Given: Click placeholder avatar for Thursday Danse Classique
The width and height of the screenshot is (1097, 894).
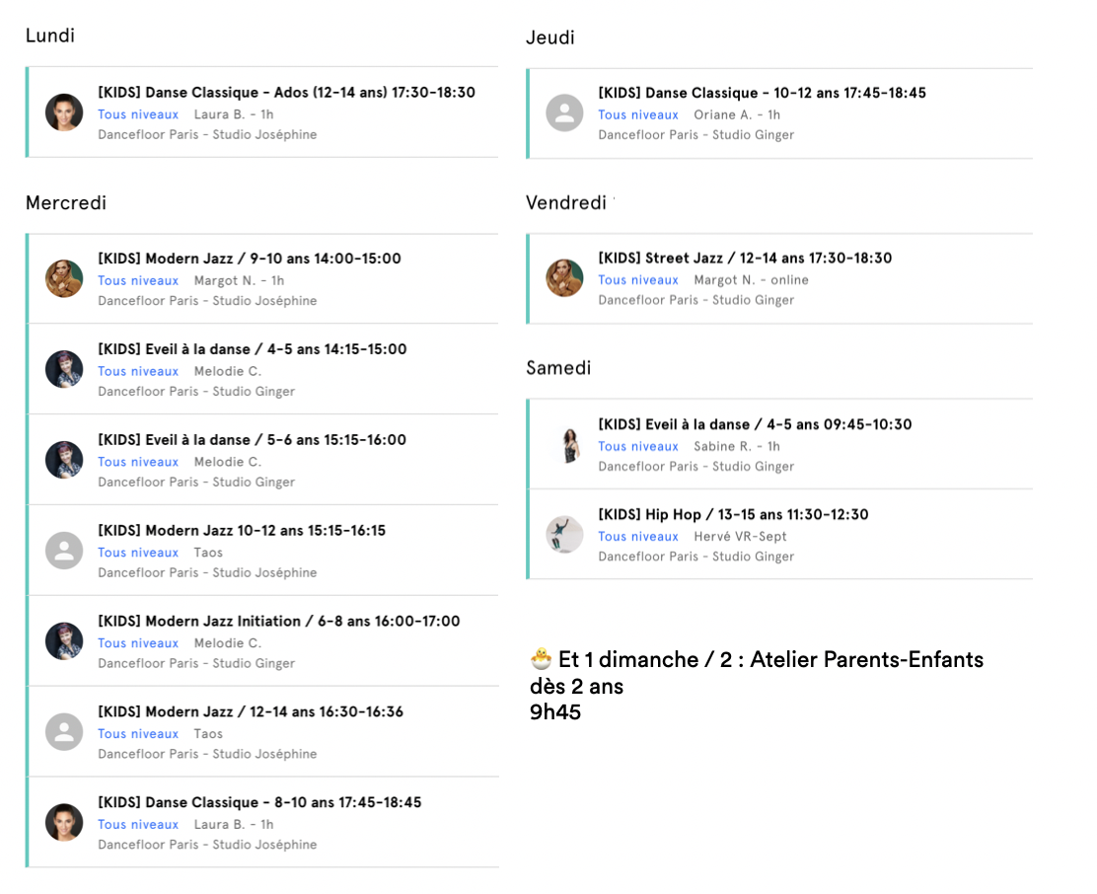Looking at the screenshot, I should pos(564,112).
